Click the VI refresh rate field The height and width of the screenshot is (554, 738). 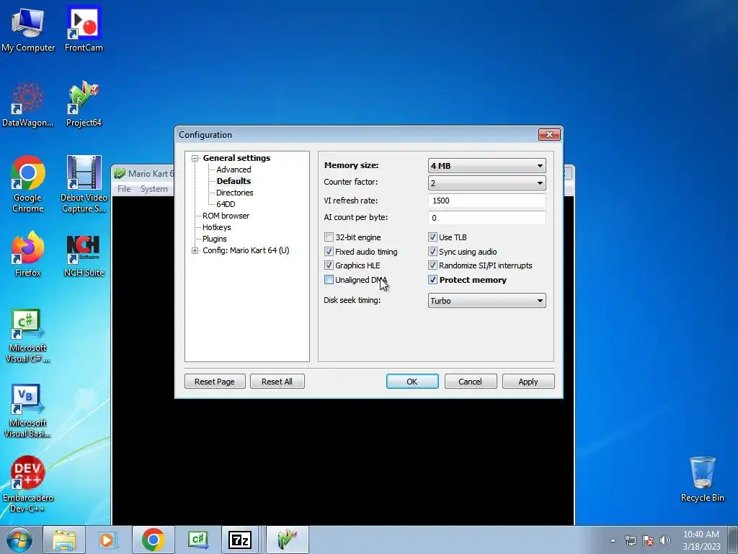486,201
